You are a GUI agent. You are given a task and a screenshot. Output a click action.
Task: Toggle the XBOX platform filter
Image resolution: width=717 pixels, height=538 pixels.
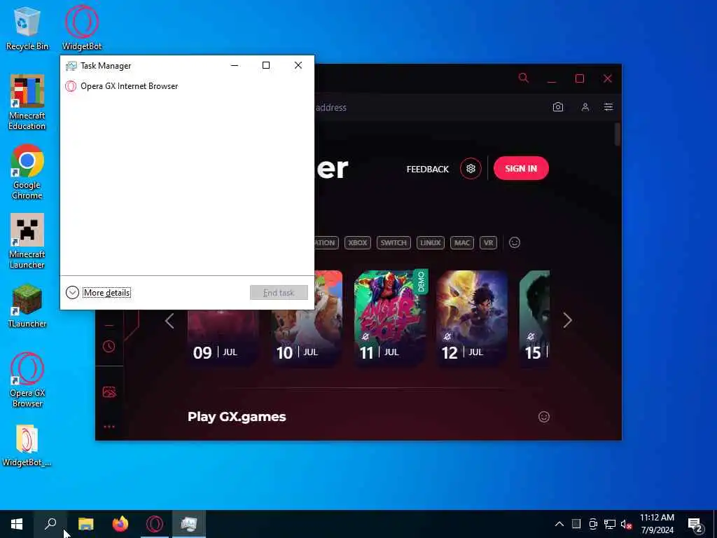(358, 242)
